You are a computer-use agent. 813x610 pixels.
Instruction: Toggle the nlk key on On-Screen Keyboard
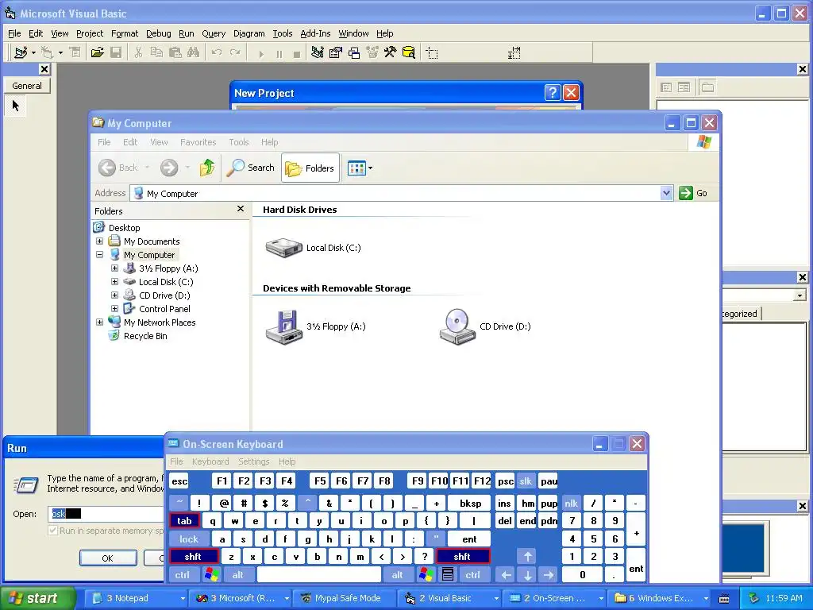(x=571, y=503)
